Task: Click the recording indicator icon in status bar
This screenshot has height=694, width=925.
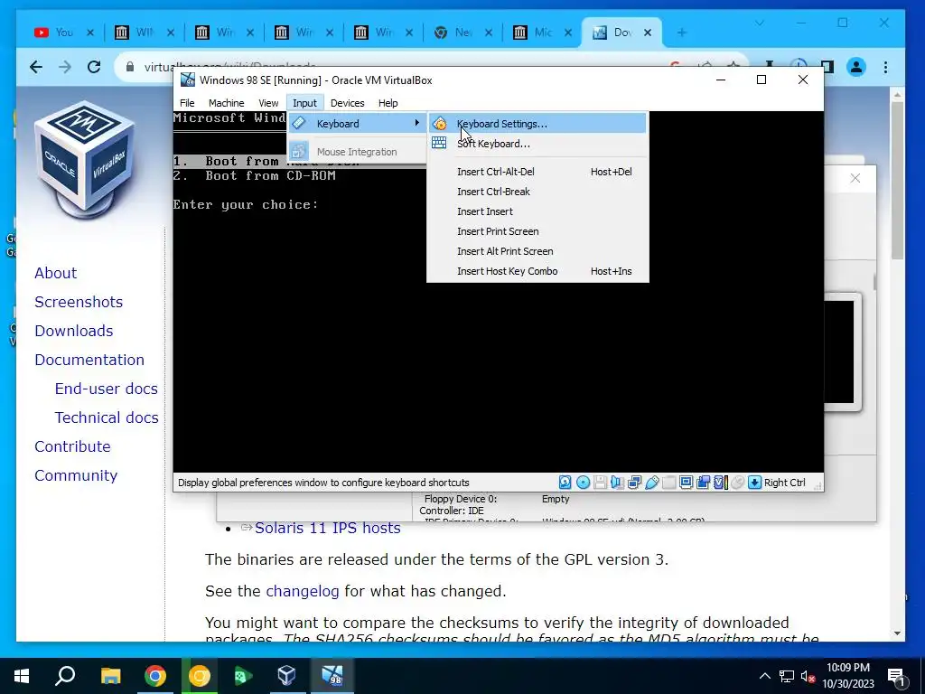Action: click(703, 483)
